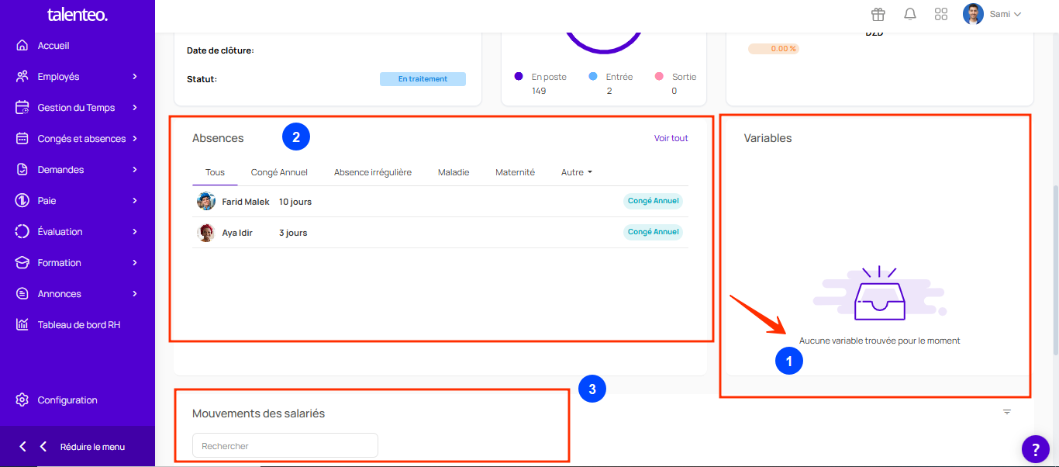1059x467 pixels.
Task: Go to Accueil home page
Action: click(53, 46)
